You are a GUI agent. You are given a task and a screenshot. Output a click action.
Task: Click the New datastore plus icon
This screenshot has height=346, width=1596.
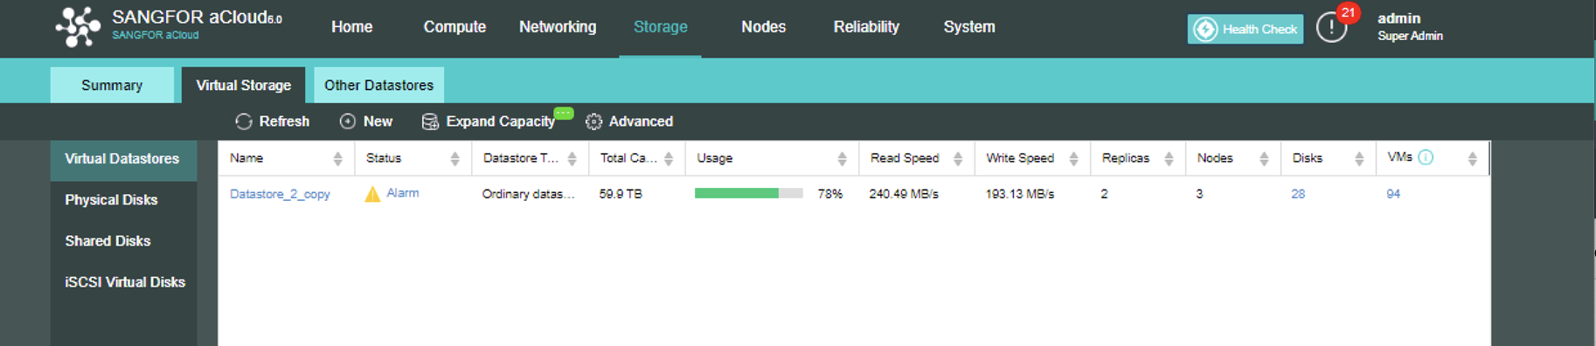pos(347,121)
